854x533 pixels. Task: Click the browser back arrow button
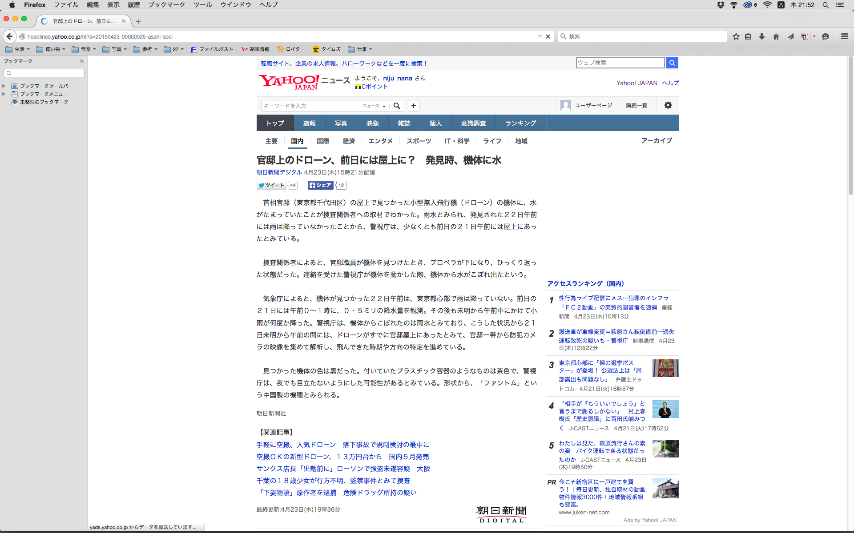[x=9, y=36]
